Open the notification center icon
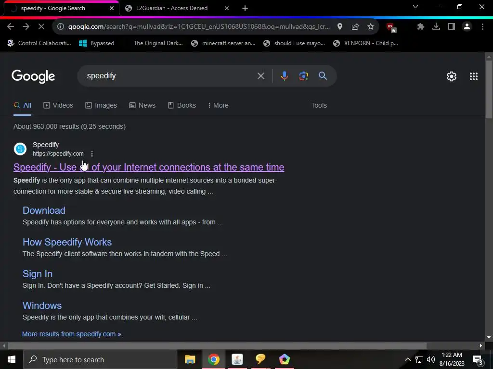493x369 pixels. [x=478, y=360]
